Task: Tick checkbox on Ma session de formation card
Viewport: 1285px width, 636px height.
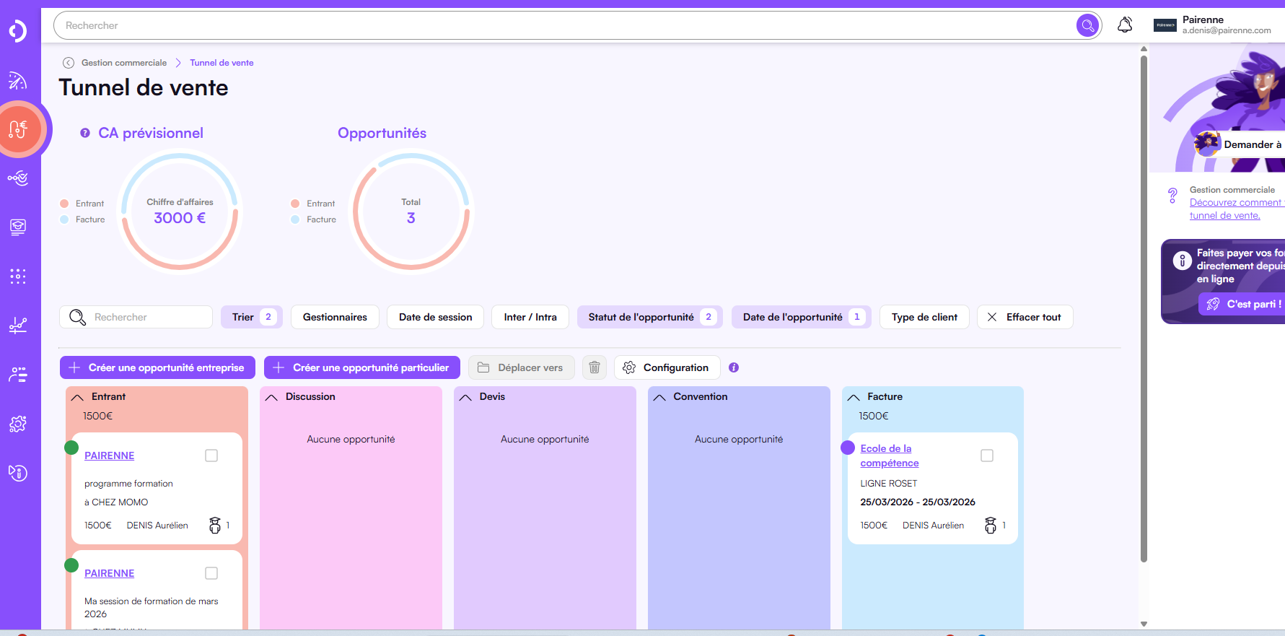Action: coord(211,573)
